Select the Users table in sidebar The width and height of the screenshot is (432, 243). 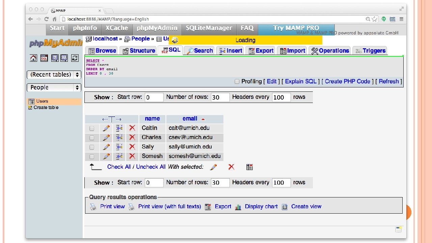pyautogui.click(x=42, y=101)
